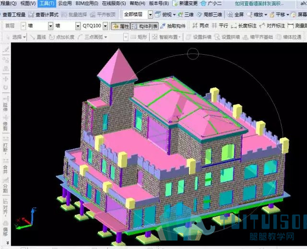Open the 工具(T) menu
Image resolution: width=307 pixels, height=249 pixels.
point(47,3)
